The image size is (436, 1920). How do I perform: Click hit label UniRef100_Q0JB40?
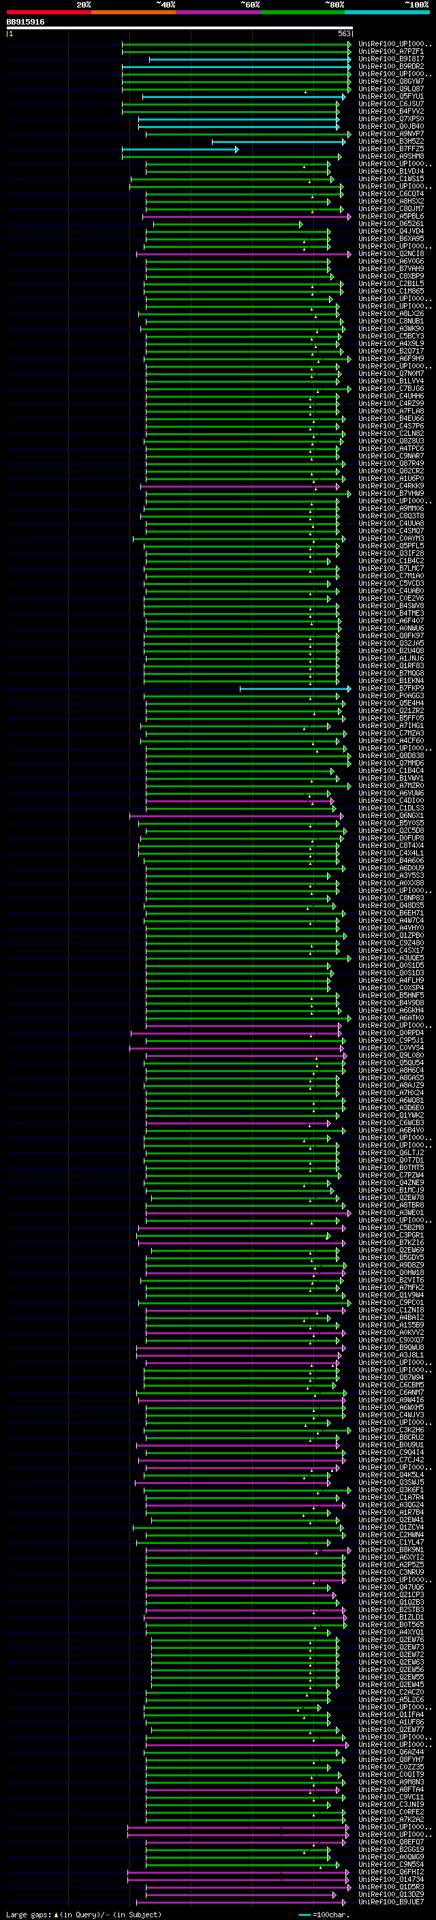coord(391,127)
